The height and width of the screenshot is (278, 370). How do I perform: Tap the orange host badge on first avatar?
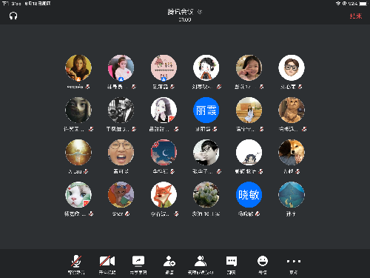tap(78, 79)
